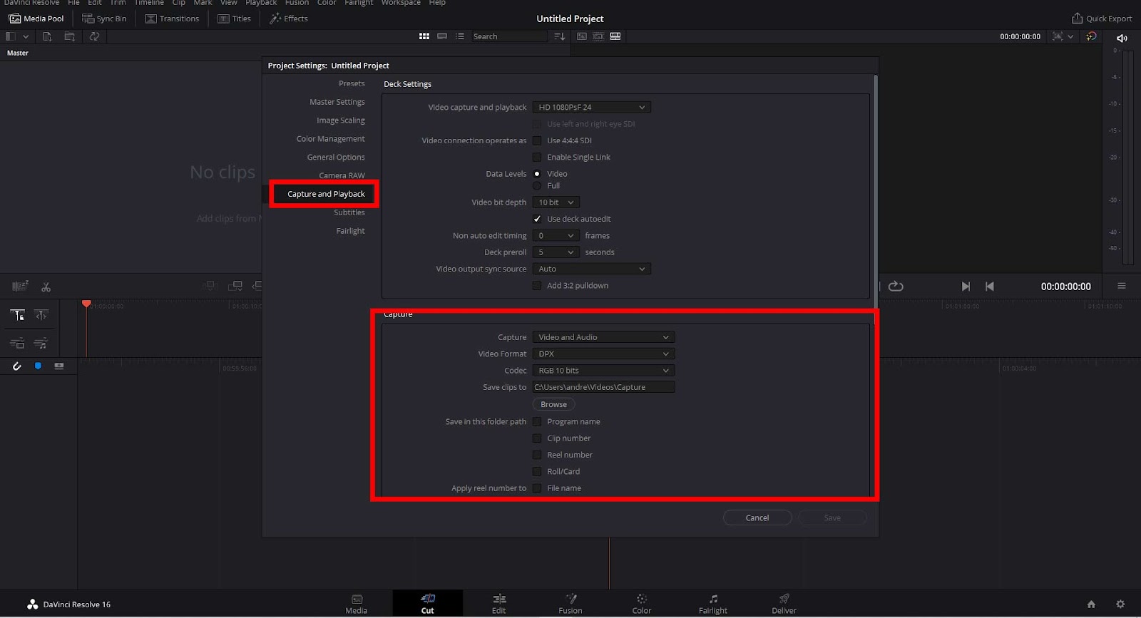Switch media pool to thumbnail grid view
The width and height of the screenshot is (1141, 618).
point(424,36)
